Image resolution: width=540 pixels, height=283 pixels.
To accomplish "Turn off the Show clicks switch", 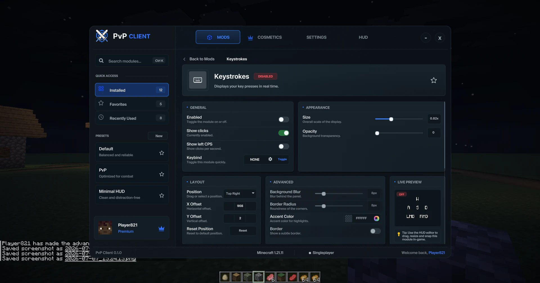I will click(x=284, y=133).
